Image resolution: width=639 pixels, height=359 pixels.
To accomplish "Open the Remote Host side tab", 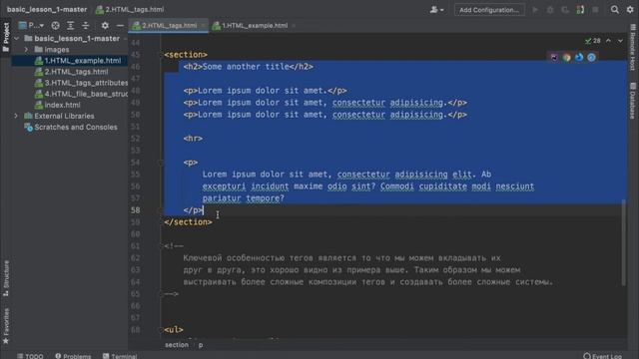I will pos(633,48).
